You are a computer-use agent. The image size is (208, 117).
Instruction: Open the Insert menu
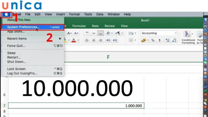[61, 14]
